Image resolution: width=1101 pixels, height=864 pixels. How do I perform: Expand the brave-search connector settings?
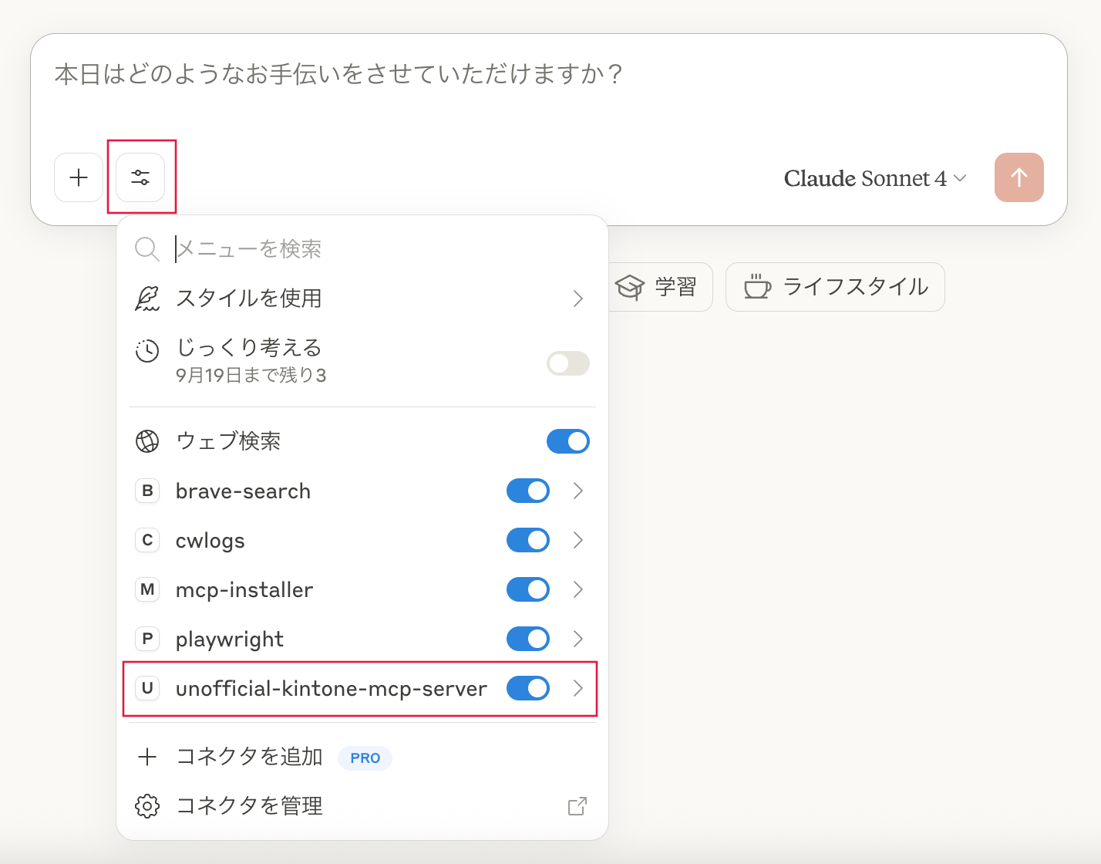pos(579,491)
